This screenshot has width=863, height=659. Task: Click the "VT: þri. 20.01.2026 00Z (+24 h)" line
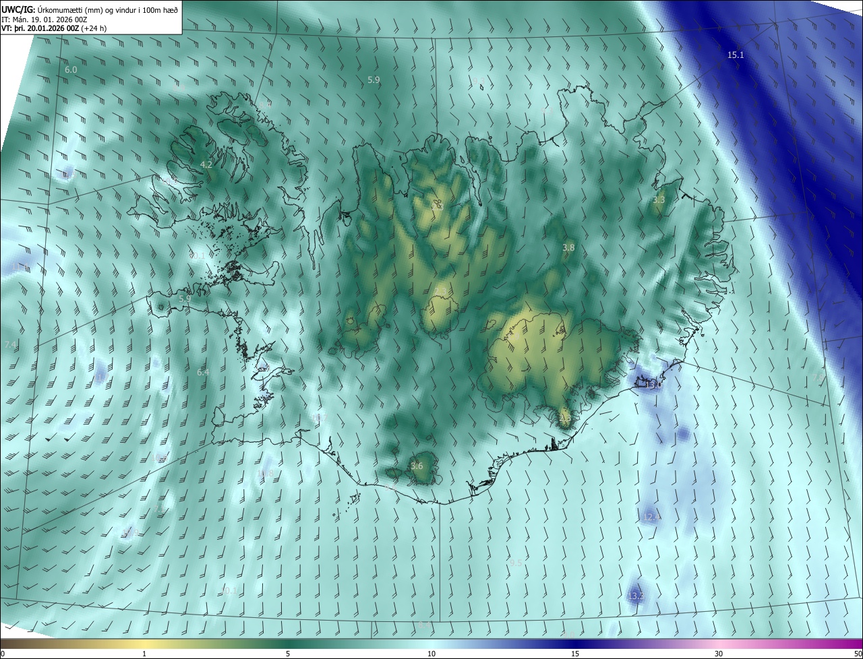click(x=55, y=28)
